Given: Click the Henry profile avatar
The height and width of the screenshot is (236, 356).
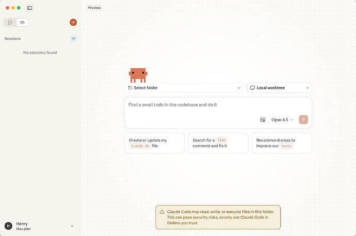Looking at the screenshot, I should pyautogui.click(x=8, y=226).
